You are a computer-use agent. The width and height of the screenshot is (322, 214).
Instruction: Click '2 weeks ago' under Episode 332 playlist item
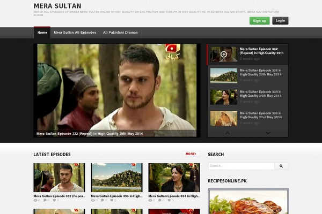(x=250, y=59)
